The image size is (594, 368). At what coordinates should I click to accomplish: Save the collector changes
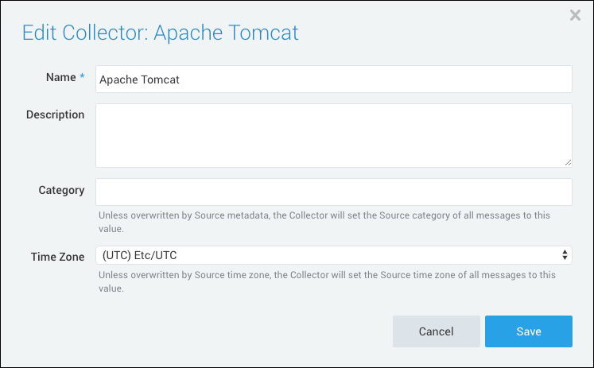click(x=528, y=331)
